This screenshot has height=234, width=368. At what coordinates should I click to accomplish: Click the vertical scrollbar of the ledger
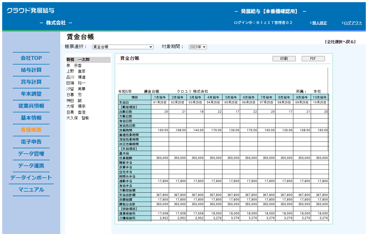[x=328, y=109]
